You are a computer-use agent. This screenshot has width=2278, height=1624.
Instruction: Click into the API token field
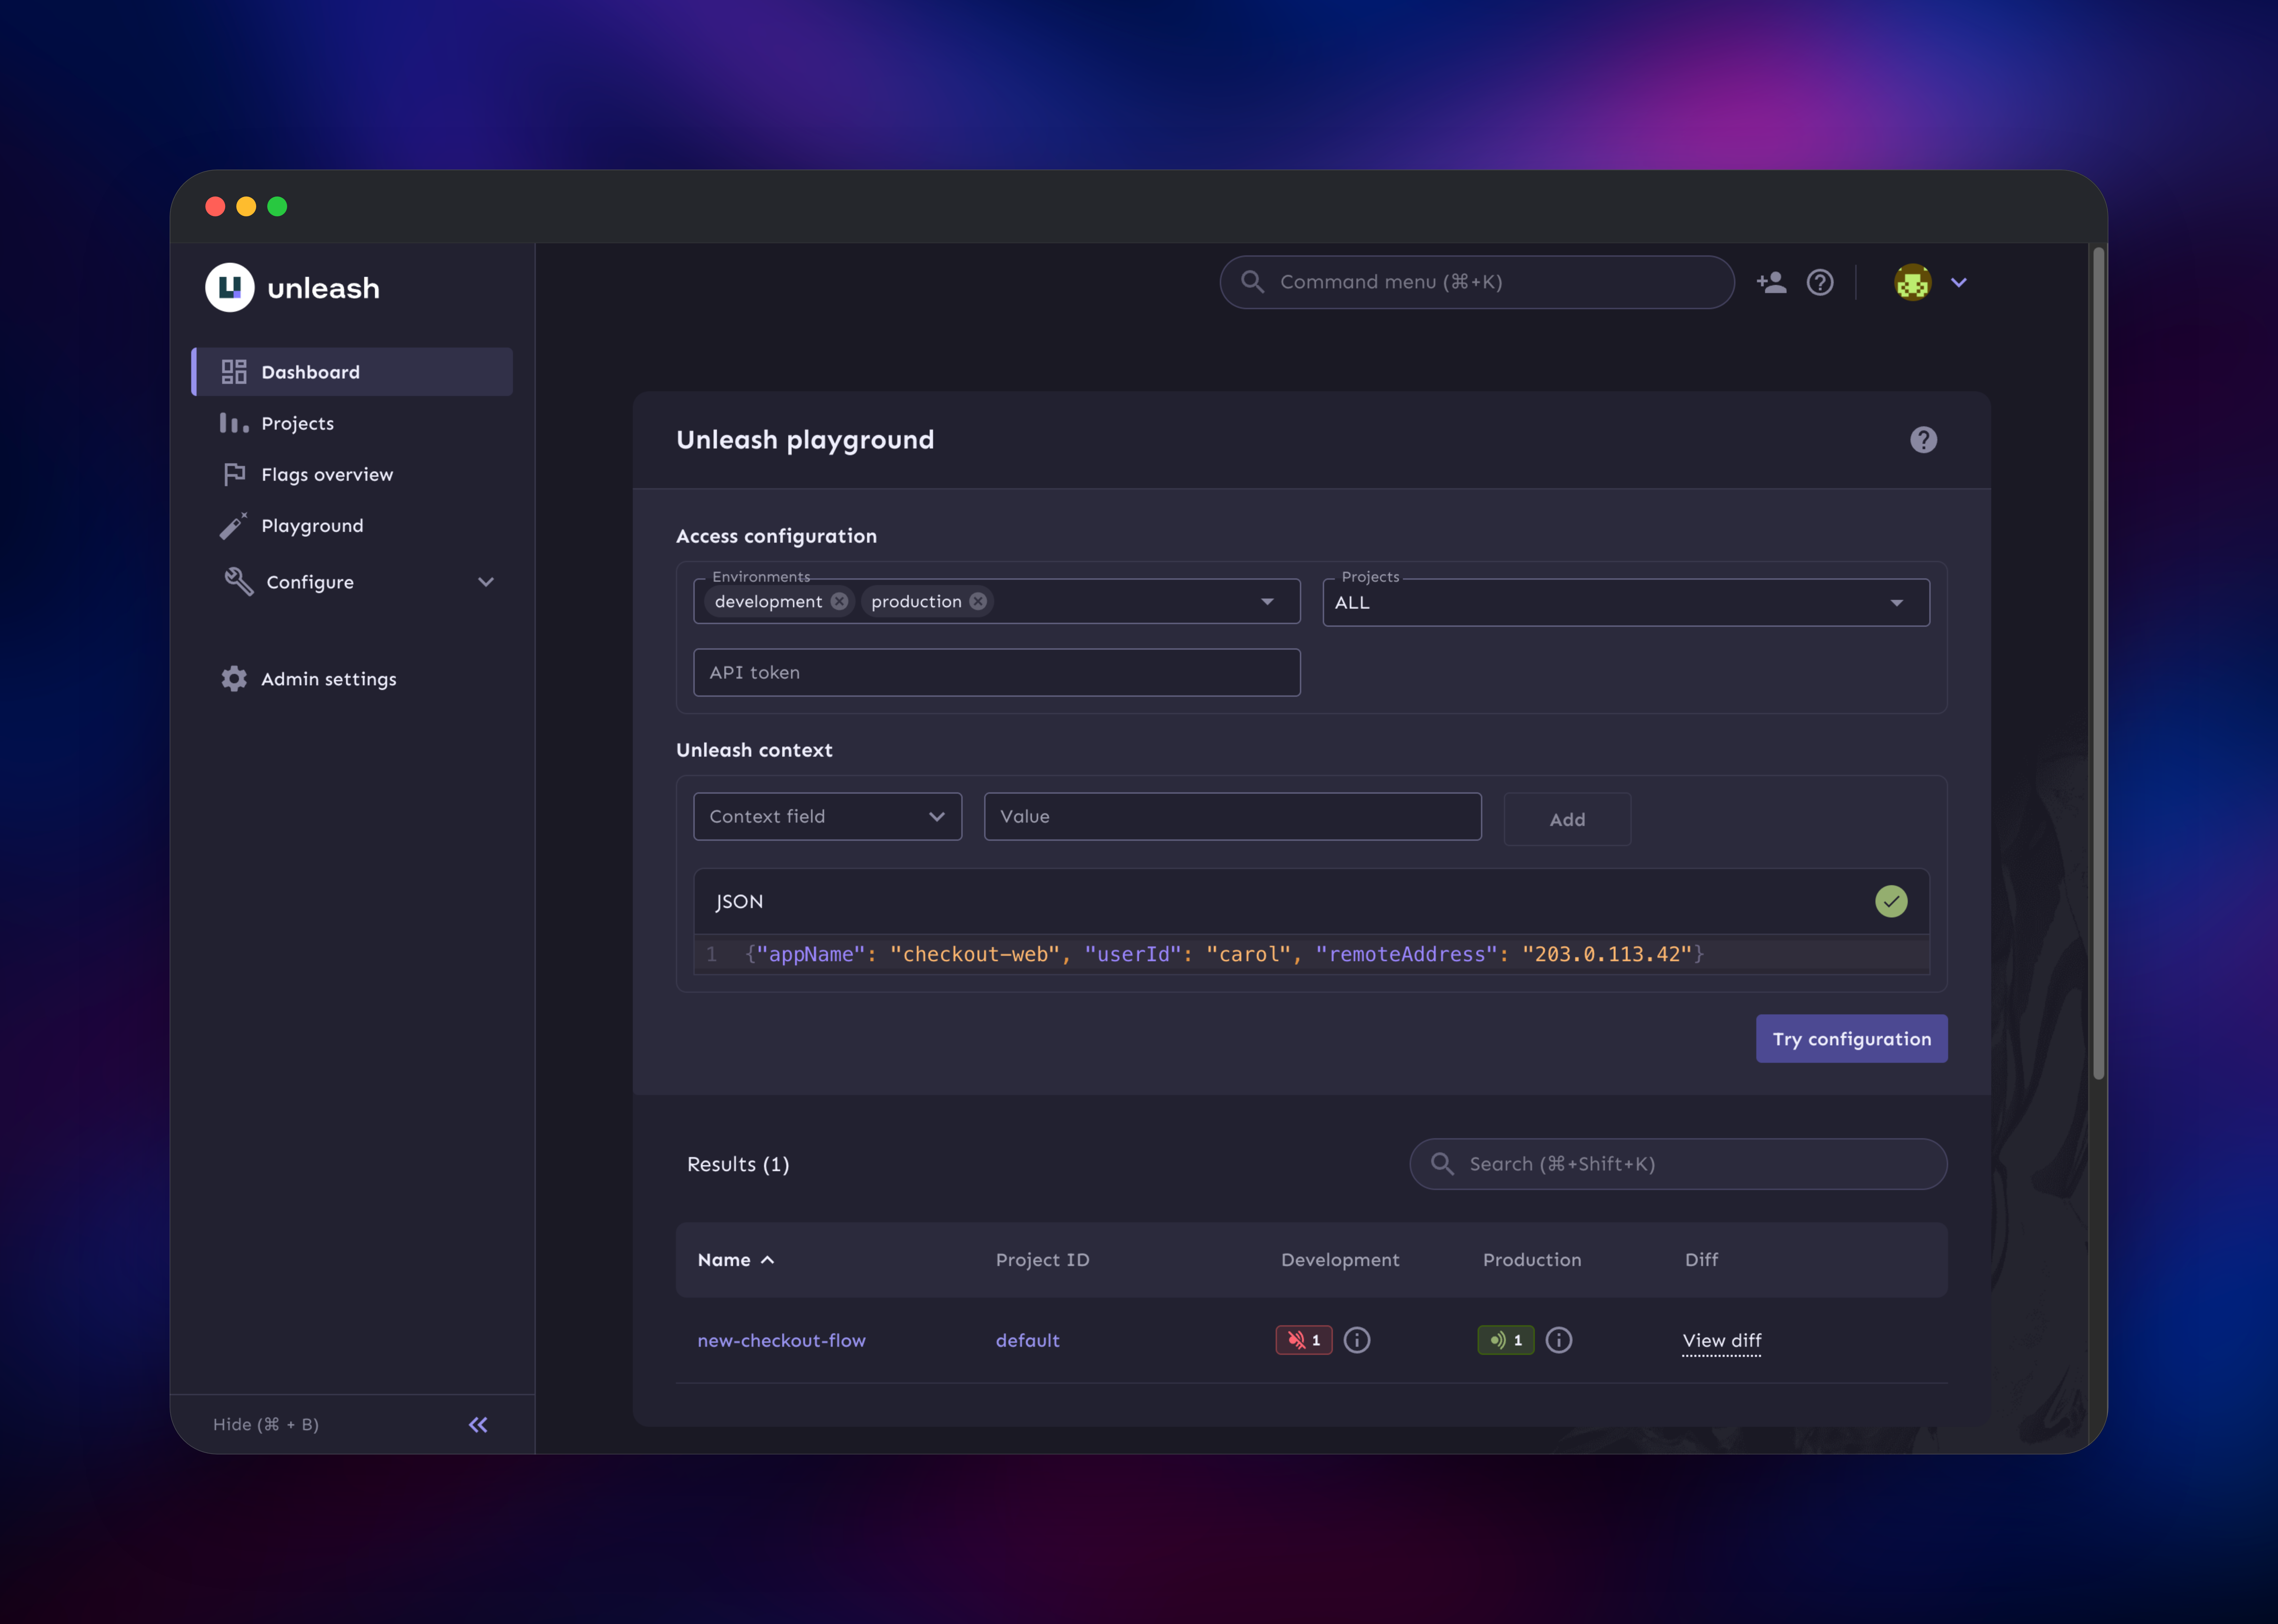996,673
